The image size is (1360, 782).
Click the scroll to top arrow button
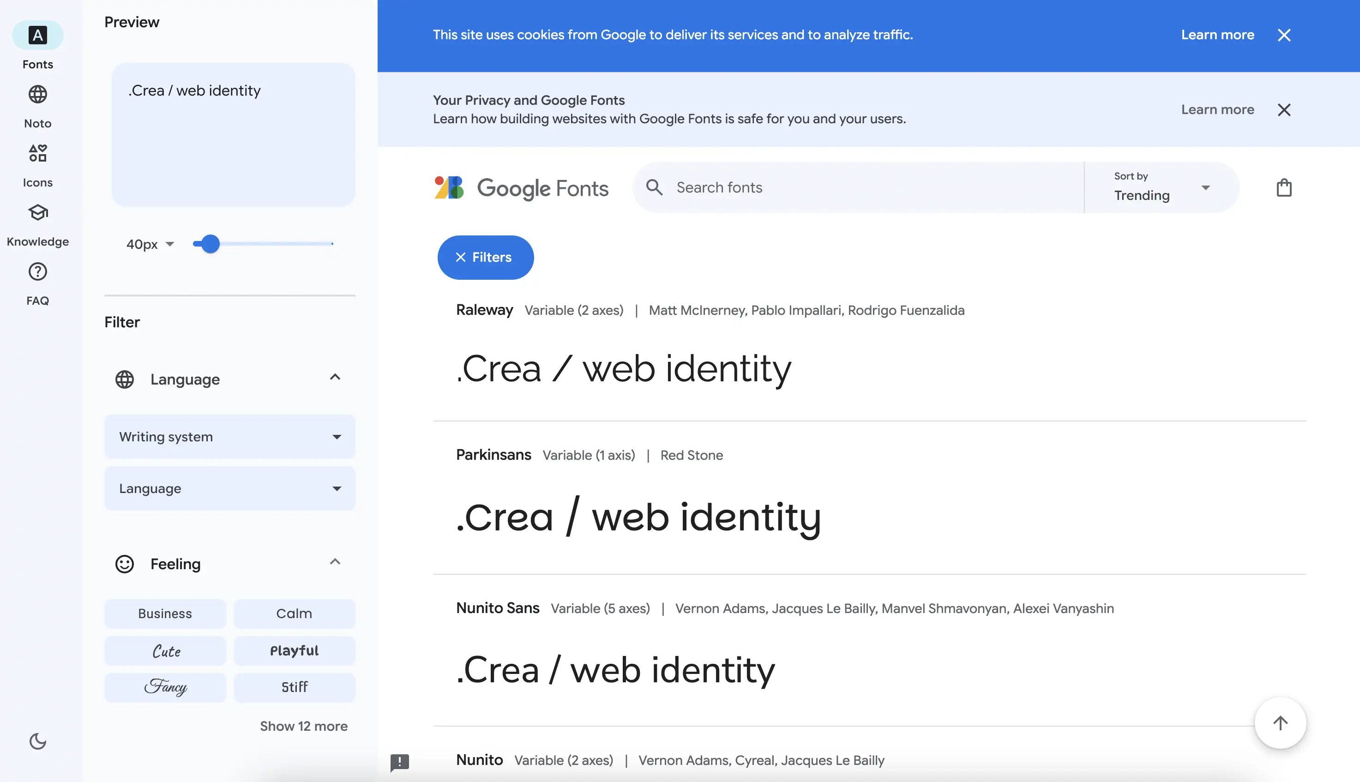1280,723
